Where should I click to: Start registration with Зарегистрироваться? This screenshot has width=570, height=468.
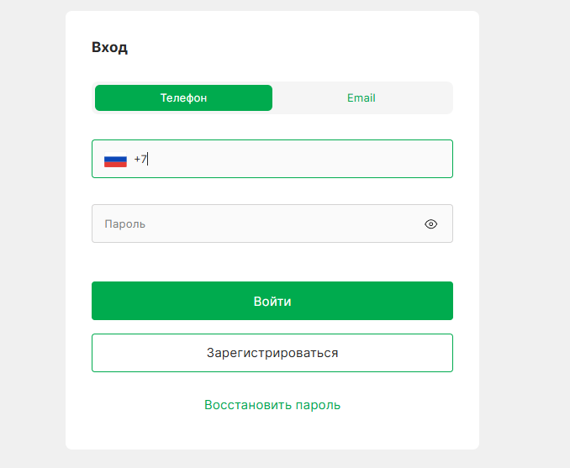tap(272, 353)
